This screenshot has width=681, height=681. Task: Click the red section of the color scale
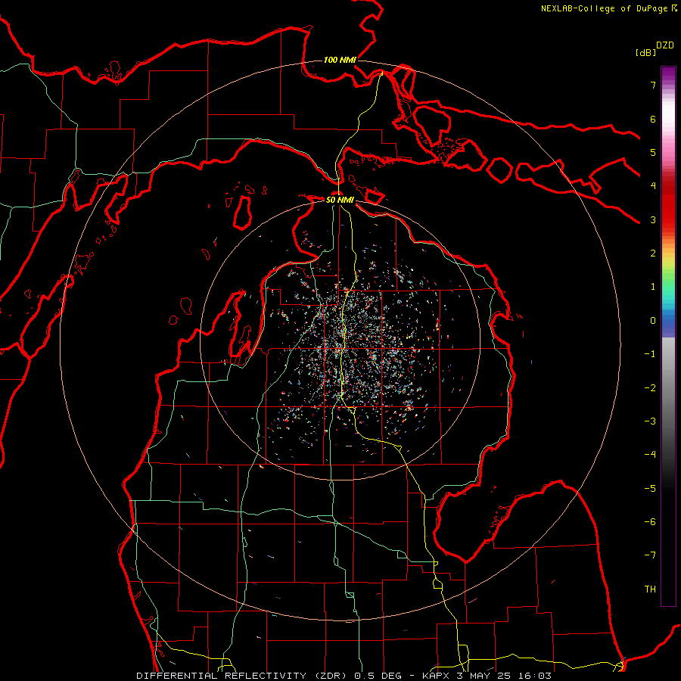[x=668, y=200]
